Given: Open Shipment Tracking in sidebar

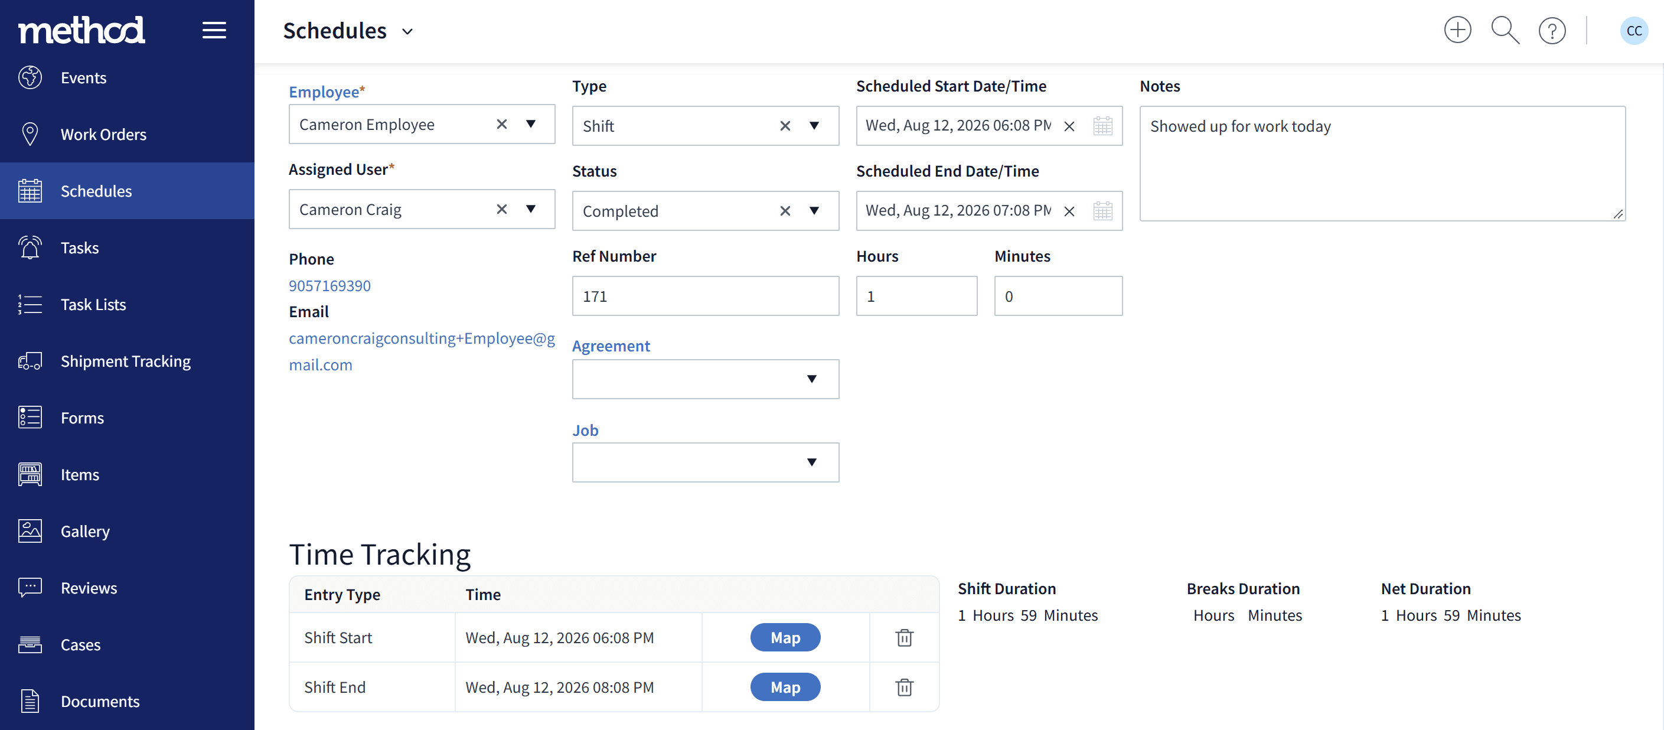Looking at the screenshot, I should coord(128,361).
